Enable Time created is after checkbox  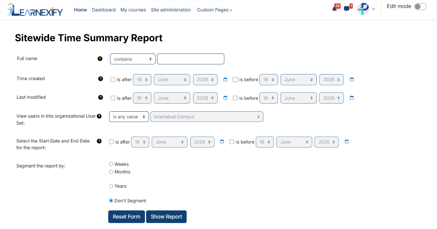pos(113,80)
